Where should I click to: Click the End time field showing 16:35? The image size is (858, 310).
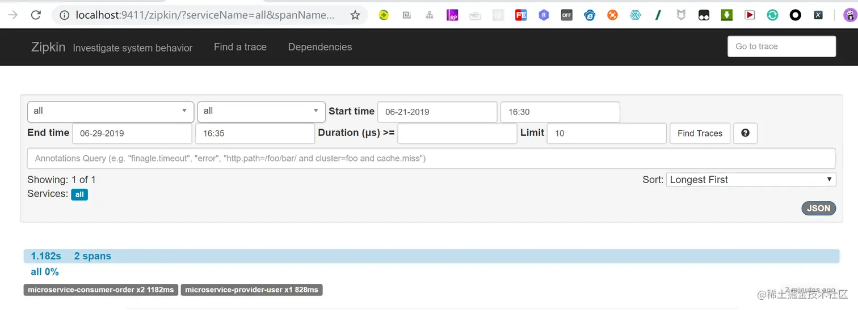pyautogui.click(x=255, y=133)
